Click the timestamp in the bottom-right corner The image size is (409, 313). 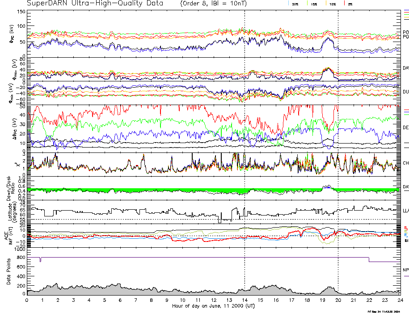387,311
